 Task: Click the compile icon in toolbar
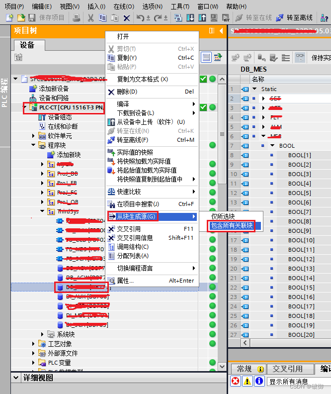tap(178, 17)
